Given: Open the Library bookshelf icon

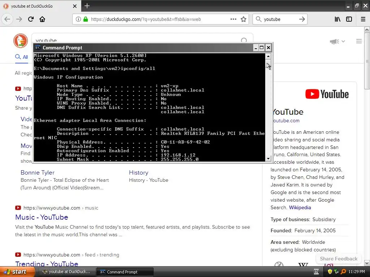Looking at the screenshot, I should click(x=337, y=19).
